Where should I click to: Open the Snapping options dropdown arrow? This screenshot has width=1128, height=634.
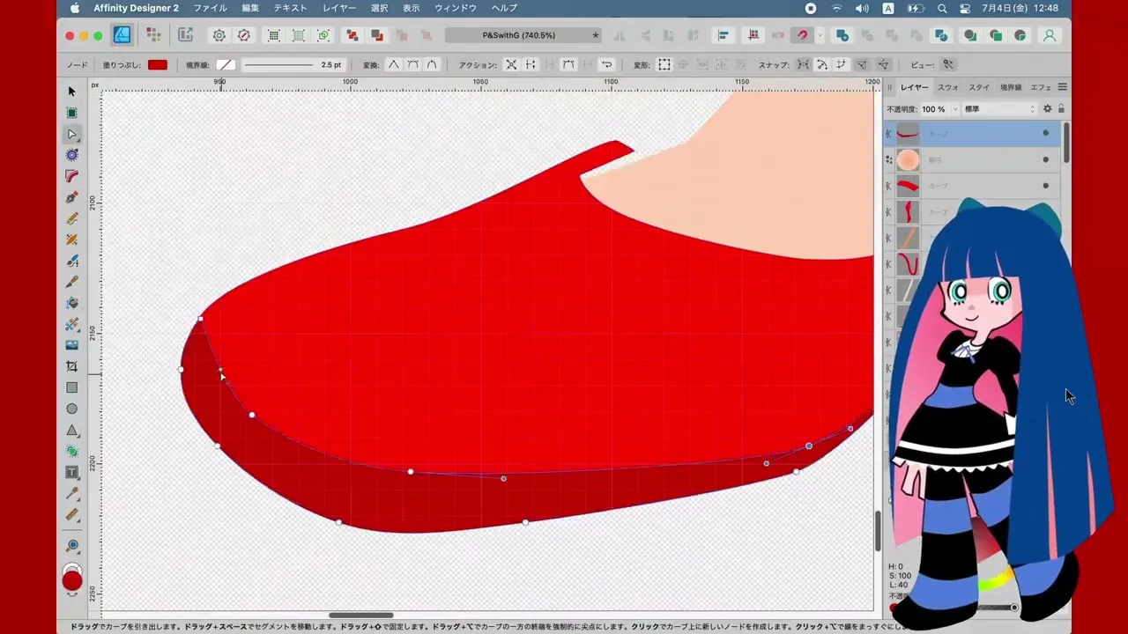click(820, 35)
